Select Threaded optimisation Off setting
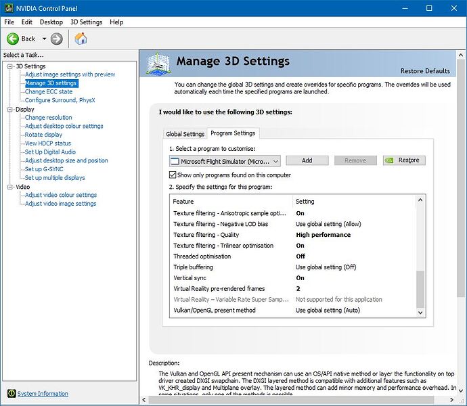467x406 pixels. 301,256
